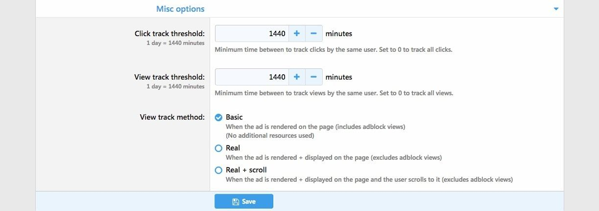Viewport: 599px width, 211px height.
Task: Decrease Click track threshold with minus button
Action: pyautogui.click(x=313, y=34)
